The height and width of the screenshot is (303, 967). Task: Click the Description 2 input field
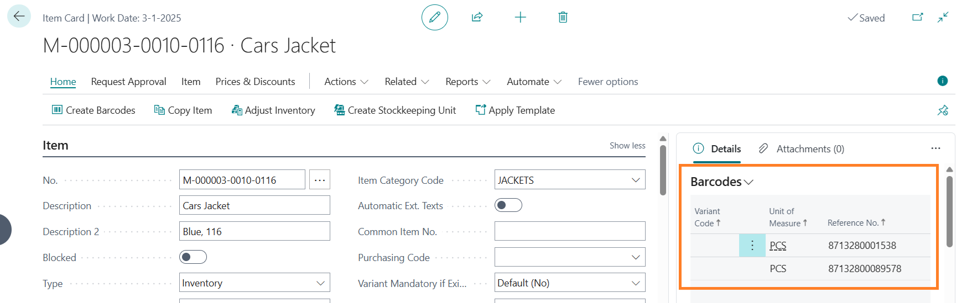tap(254, 231)
